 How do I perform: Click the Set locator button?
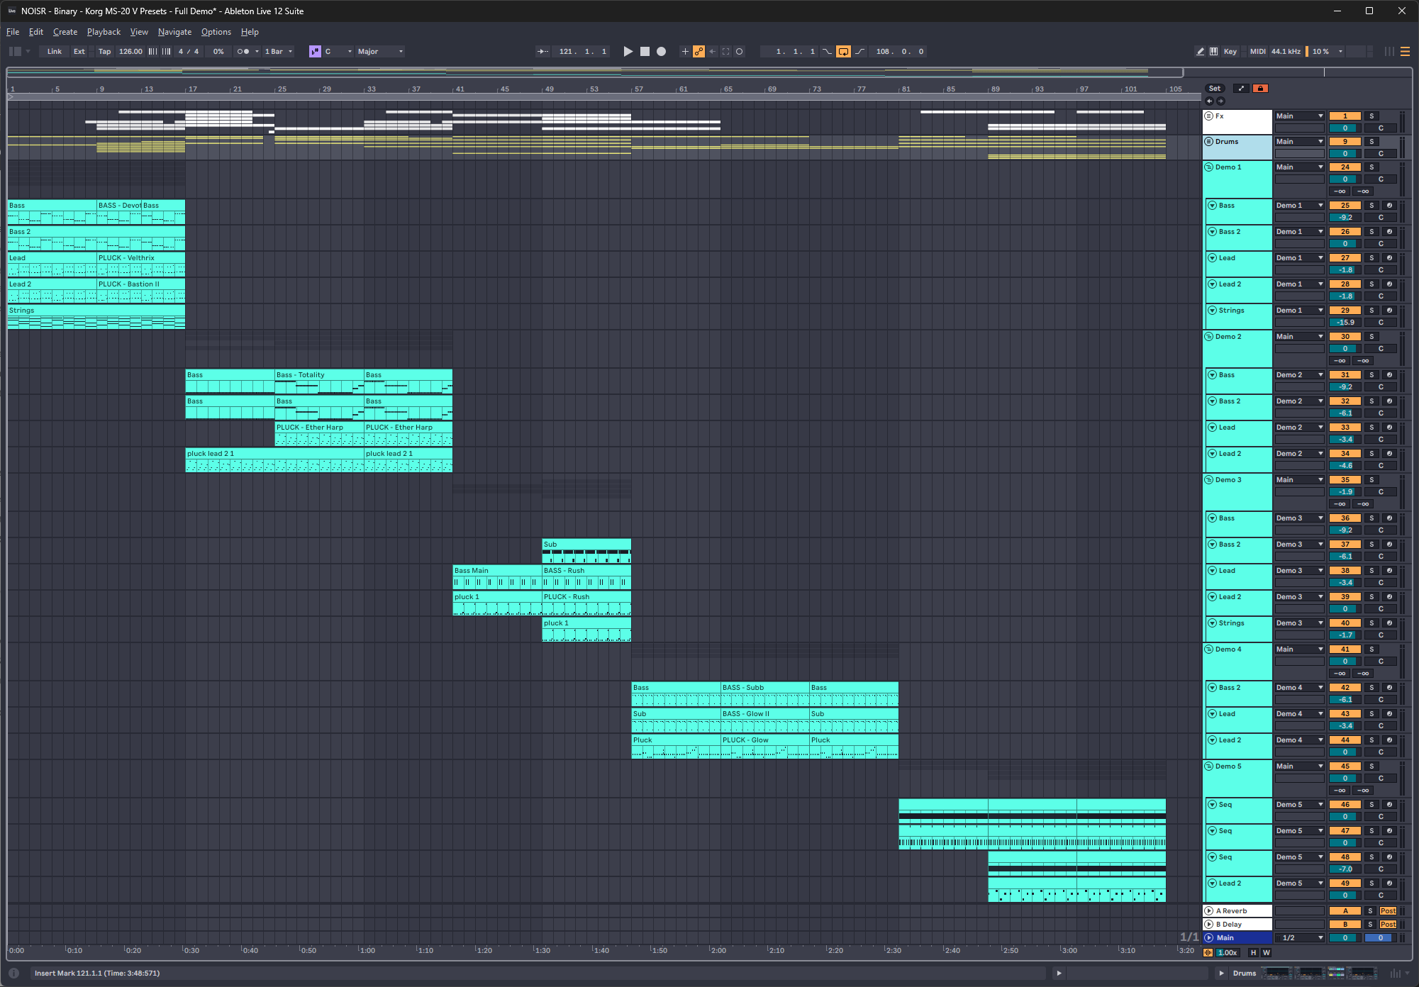(x=1215, y=89)
